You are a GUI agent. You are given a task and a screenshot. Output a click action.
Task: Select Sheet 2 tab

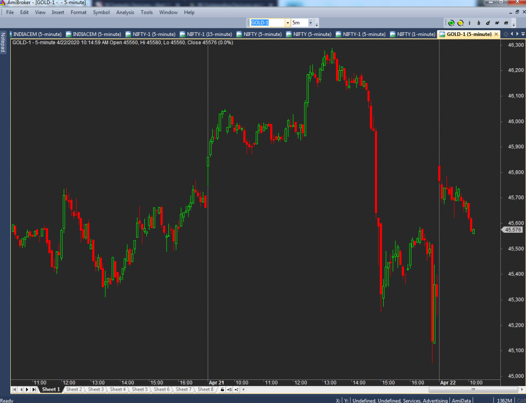74,389
